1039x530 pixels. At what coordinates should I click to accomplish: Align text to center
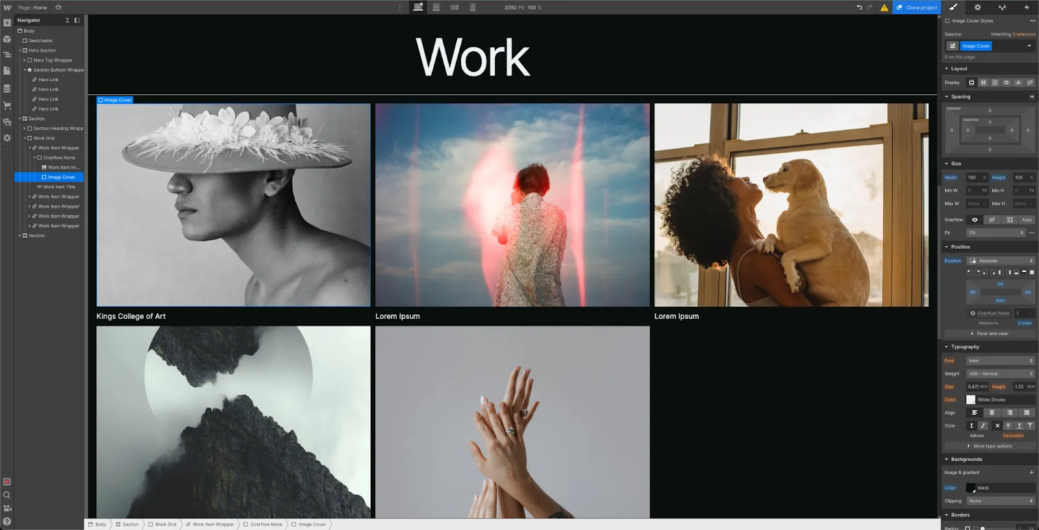(x=992, y=412)
